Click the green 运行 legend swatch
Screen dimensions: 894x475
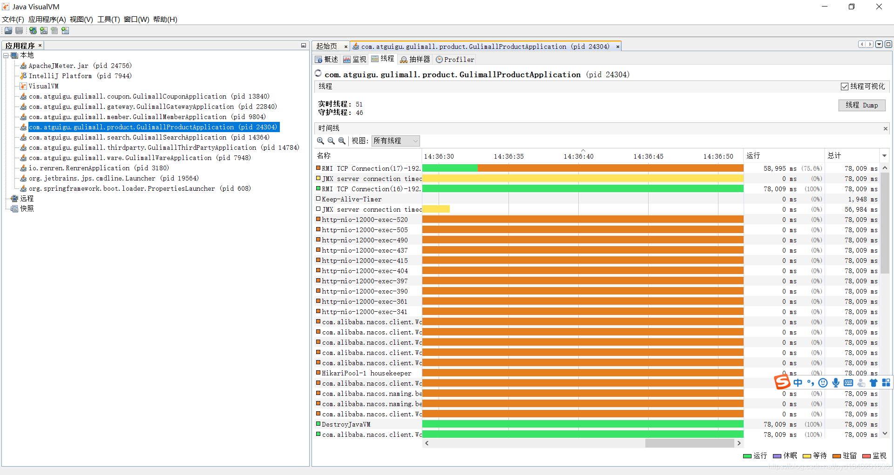coord(747,456)
